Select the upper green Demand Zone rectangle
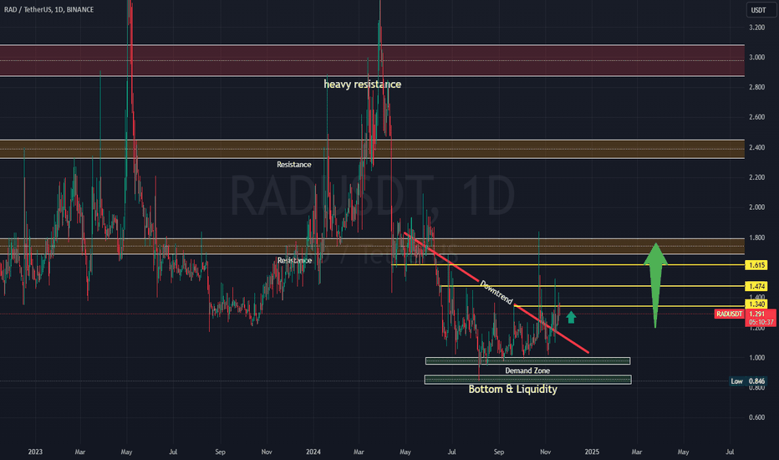This screenshot has width=779, height=460. point(527,361)
